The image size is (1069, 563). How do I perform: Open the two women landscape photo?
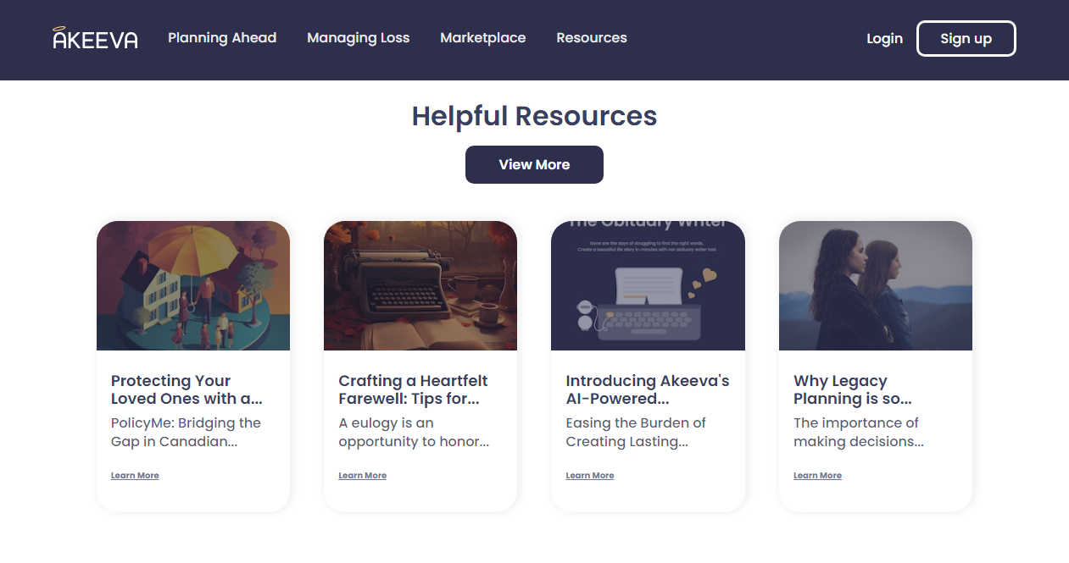click(x=875, y=285)
